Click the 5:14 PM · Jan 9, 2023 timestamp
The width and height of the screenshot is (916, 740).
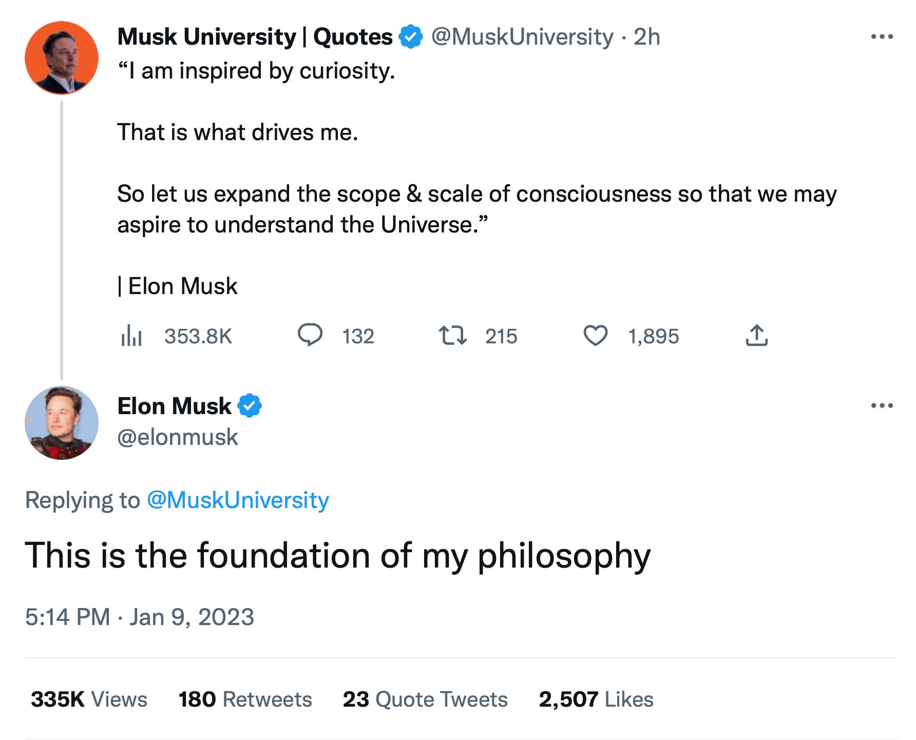pyautogui.click(x=140, y=617)
